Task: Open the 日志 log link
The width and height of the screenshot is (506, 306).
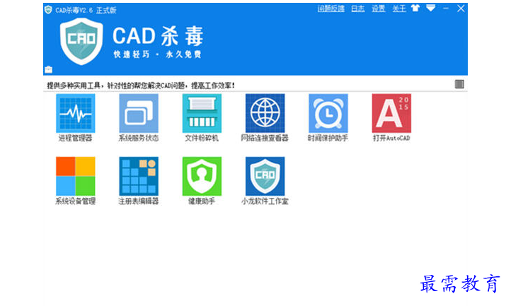Action: [x=357, y=8]
